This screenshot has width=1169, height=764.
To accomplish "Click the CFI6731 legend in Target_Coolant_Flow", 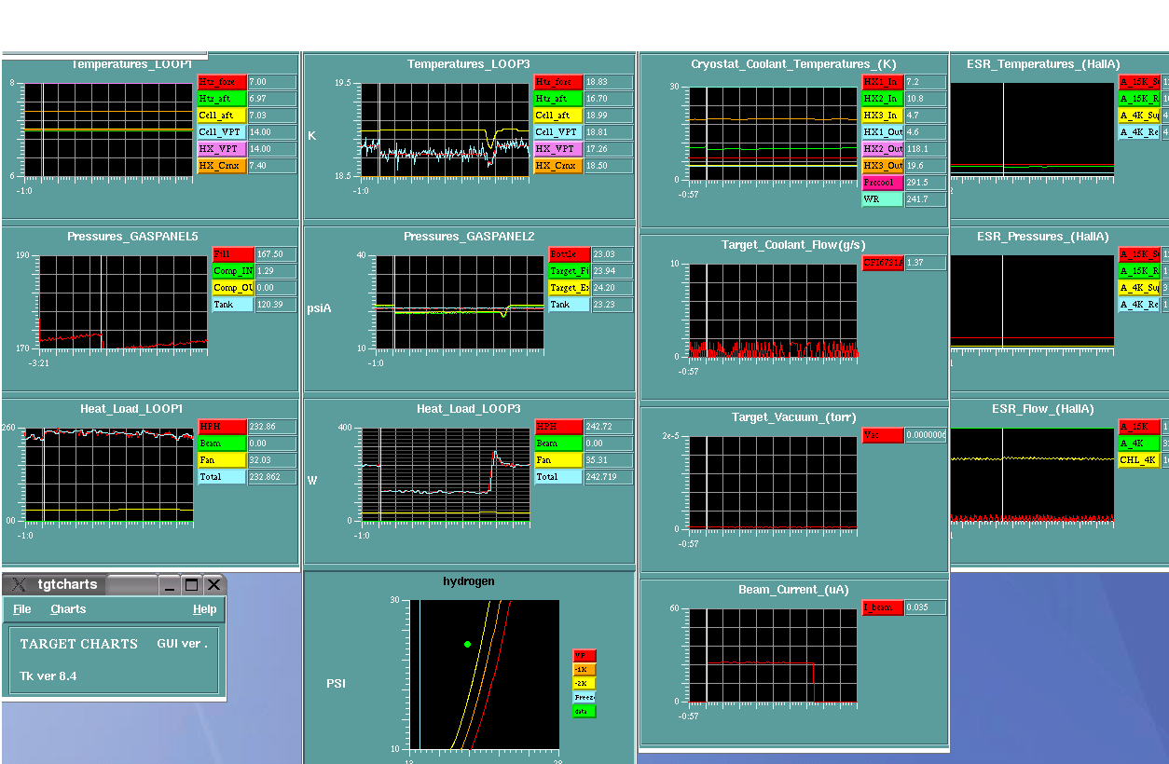I will tap(883, 264).
